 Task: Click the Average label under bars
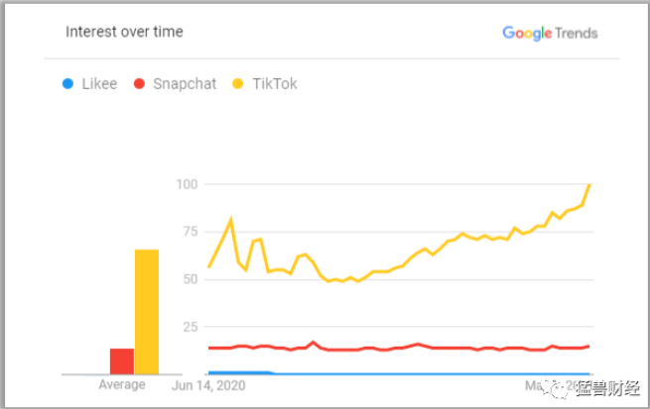(x=122, y=384)
